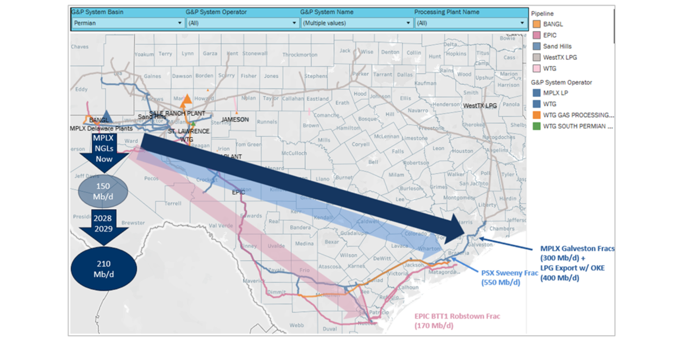Open the G&P System Operator dropdown
The width and height of the screenshot is (683, 341).
point(242,23)
